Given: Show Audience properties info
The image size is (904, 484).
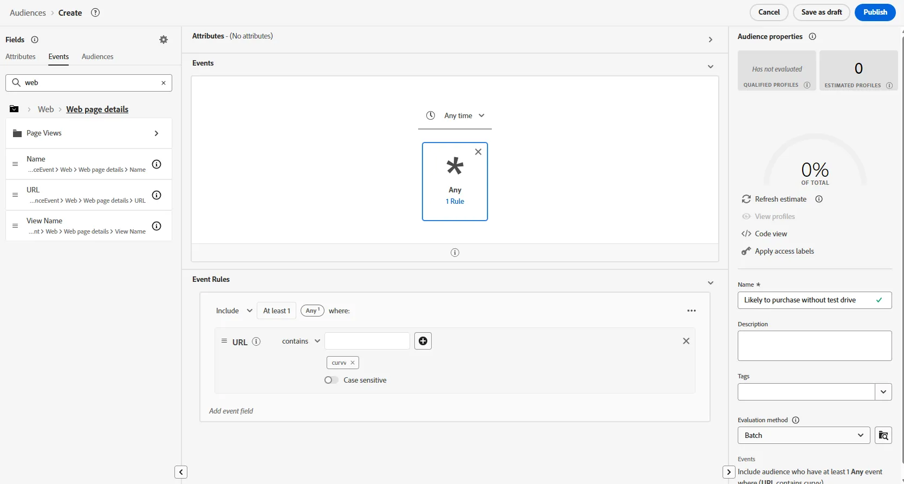Looking at the screenshot, I should coord(812,36).
